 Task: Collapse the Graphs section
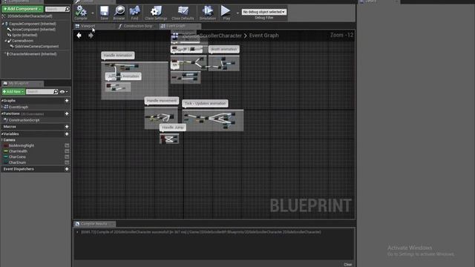pyautogui.click(x=2, y=101)
